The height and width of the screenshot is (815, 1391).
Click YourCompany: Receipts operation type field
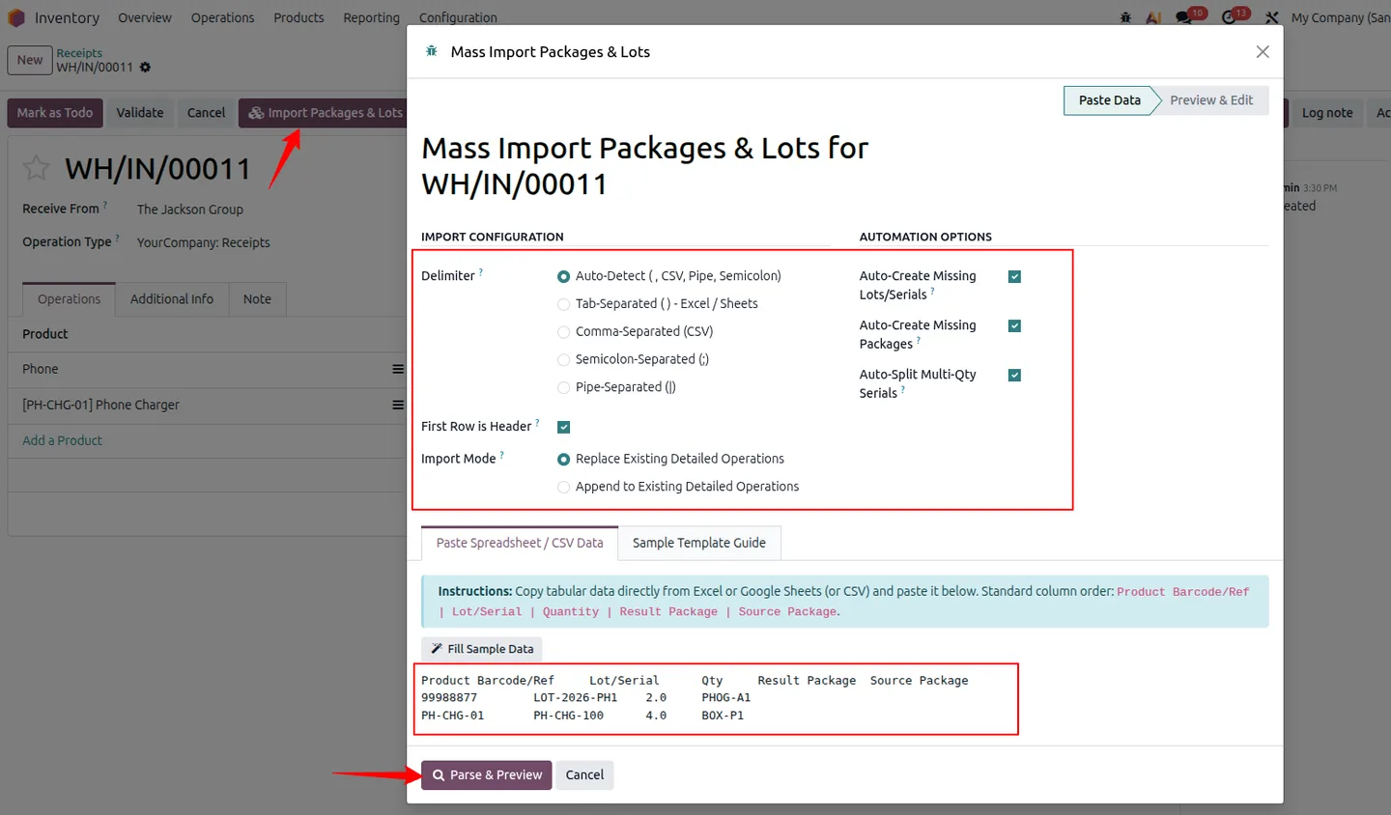pos(204,243)
